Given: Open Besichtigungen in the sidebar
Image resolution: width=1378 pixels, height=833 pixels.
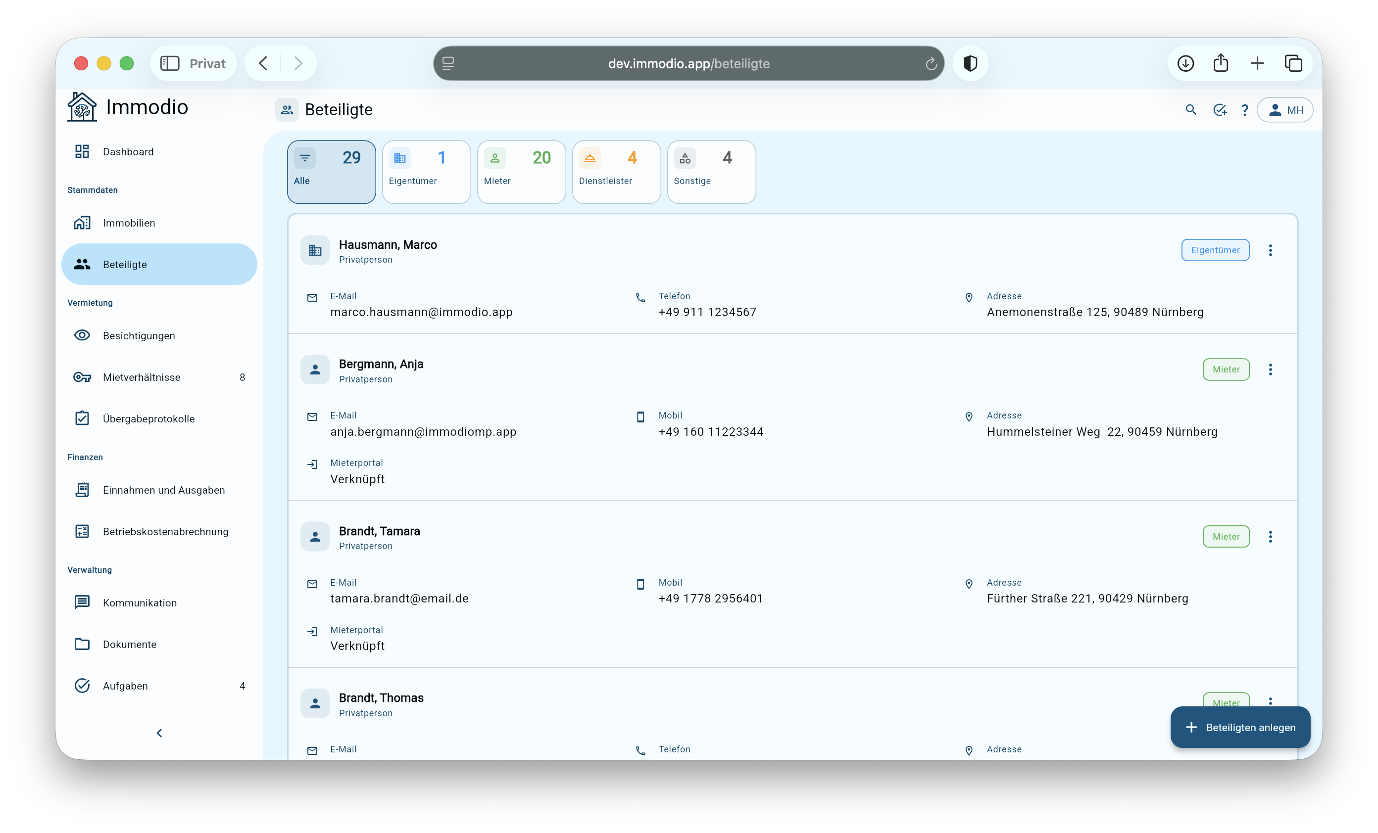Looking at the screenshot, I should pos(159,335).
